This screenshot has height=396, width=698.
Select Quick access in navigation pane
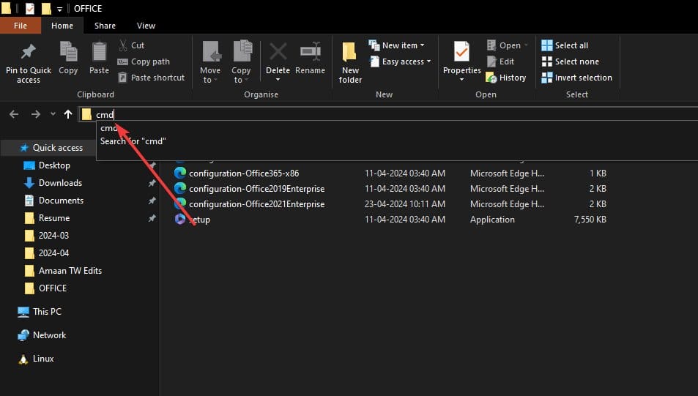57,148
